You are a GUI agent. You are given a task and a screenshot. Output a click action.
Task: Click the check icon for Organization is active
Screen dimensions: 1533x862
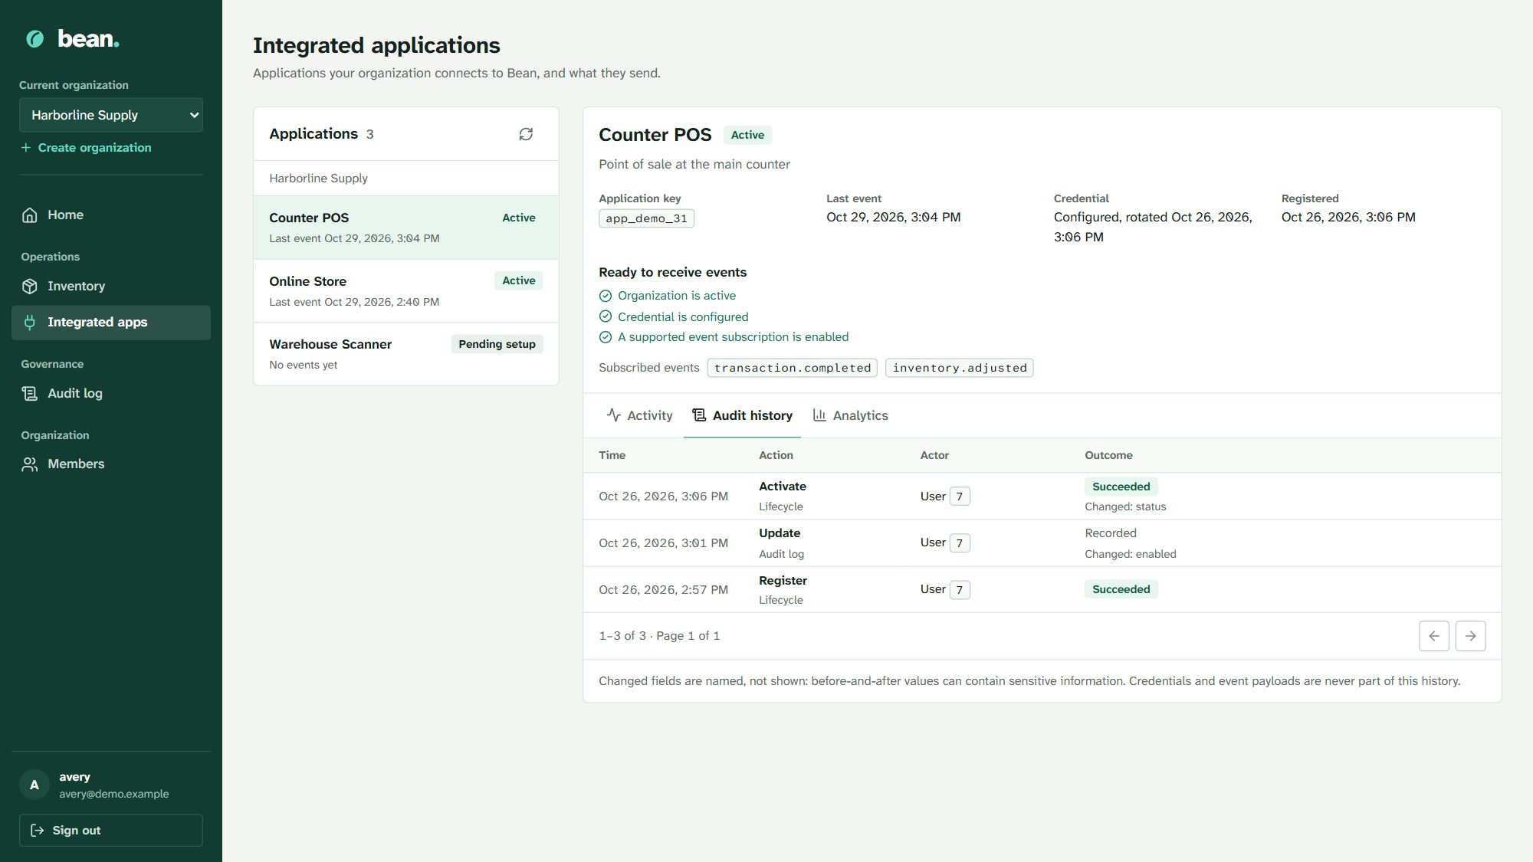(x=606, y=296)
